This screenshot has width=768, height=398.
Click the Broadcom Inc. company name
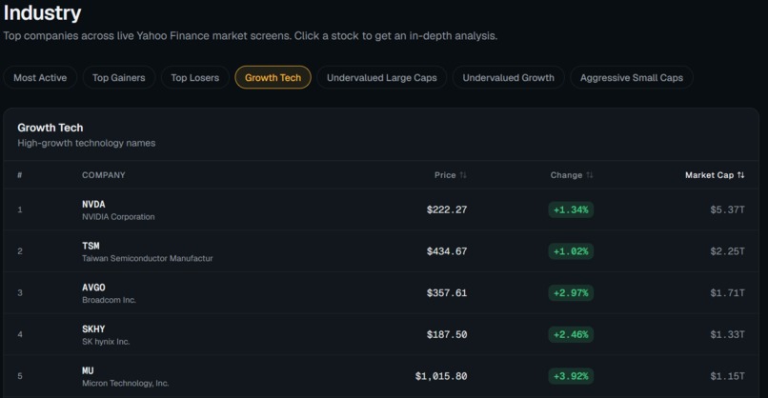(109, 300)
